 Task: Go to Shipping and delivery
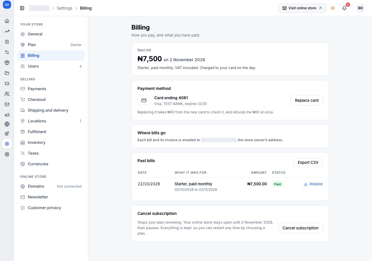click(51, 110)
